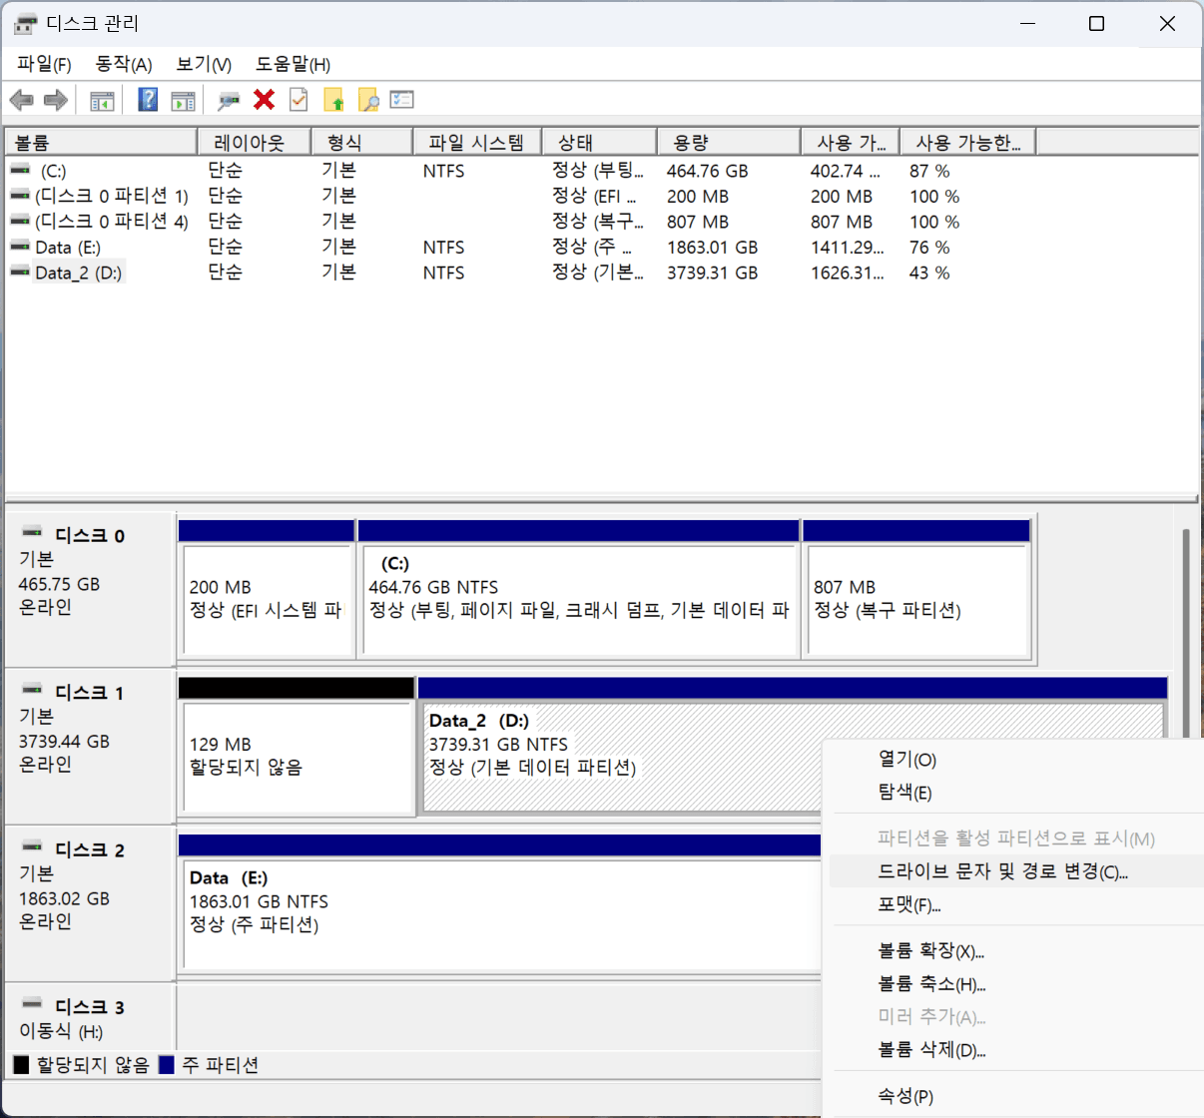Viewport: 1204px width, 1118px height.
Task: Sort by the 용량 column header
Action: point(729,143)
